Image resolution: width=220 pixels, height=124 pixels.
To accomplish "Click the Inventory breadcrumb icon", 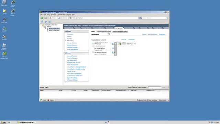I will (59, 18).
